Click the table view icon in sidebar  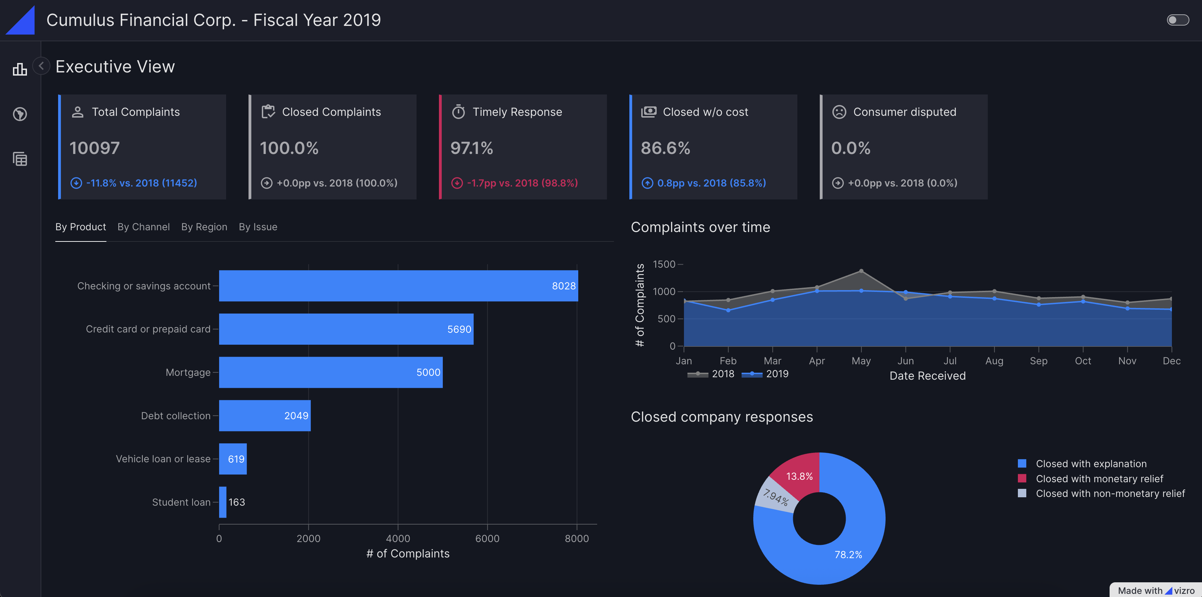click(x=20, y=159)
